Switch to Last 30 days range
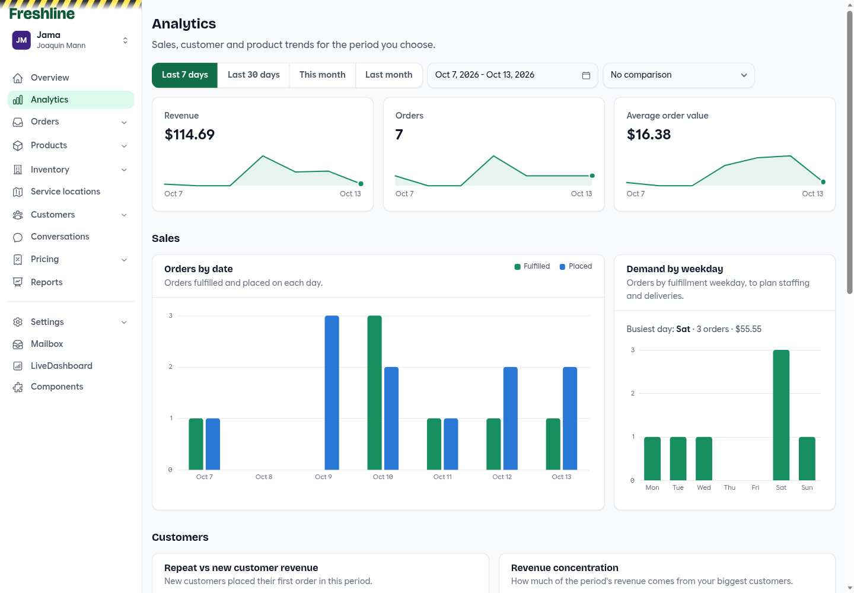This screenshot has height=593, width=854. (254, 75)
